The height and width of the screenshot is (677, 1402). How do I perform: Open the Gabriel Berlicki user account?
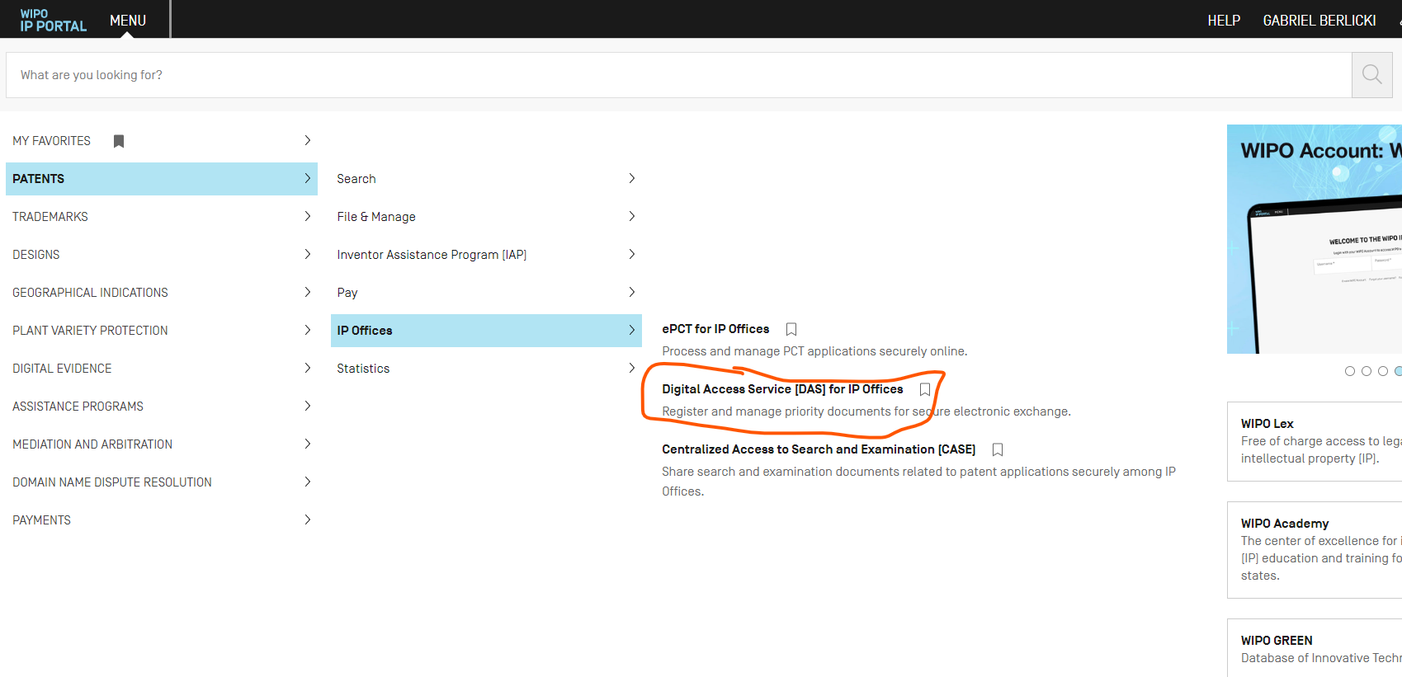coord(1319,21)
